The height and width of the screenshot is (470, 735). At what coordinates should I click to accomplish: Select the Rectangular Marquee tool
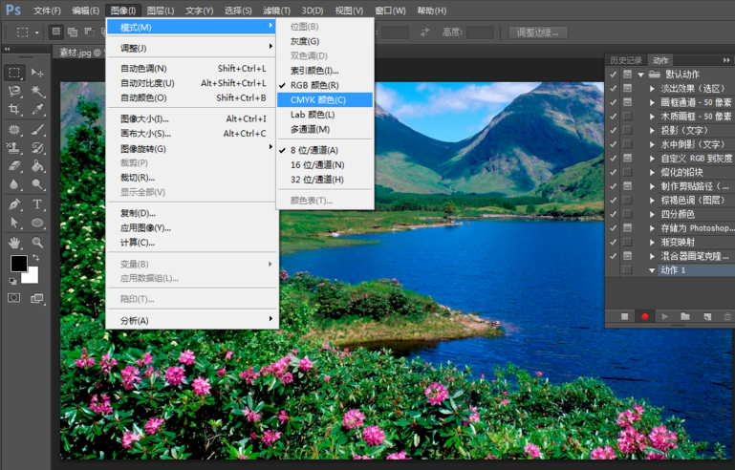click(x=14, y=73)
